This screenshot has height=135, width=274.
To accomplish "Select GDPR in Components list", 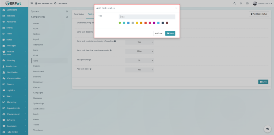I will [x=36, y=29].
